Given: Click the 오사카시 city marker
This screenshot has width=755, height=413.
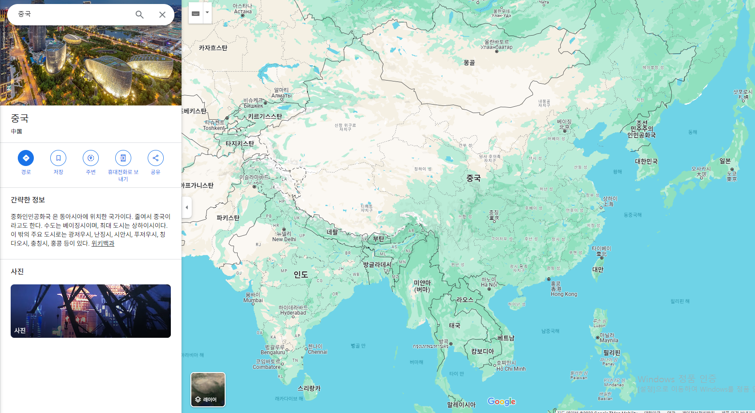Looking at the screenshot, I should (702, 177).
